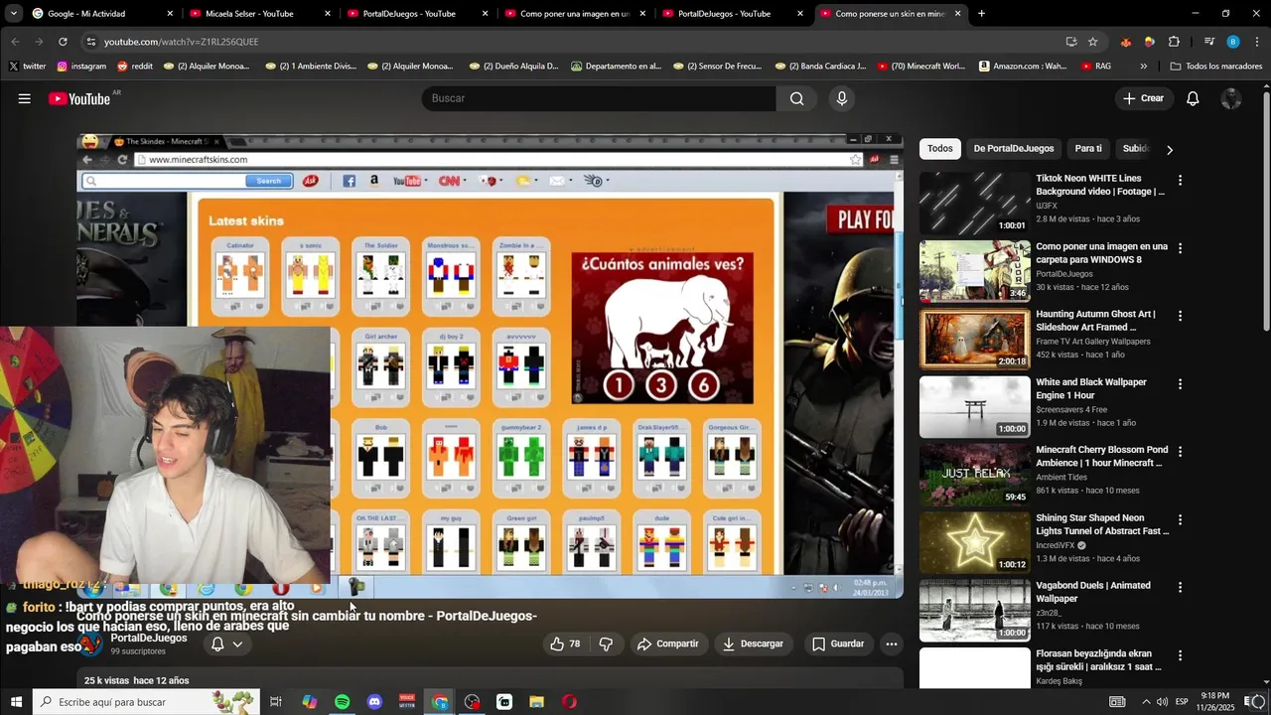
Task: Click the Guardar button
Action: pyautogui.click(x=838, y=643)
